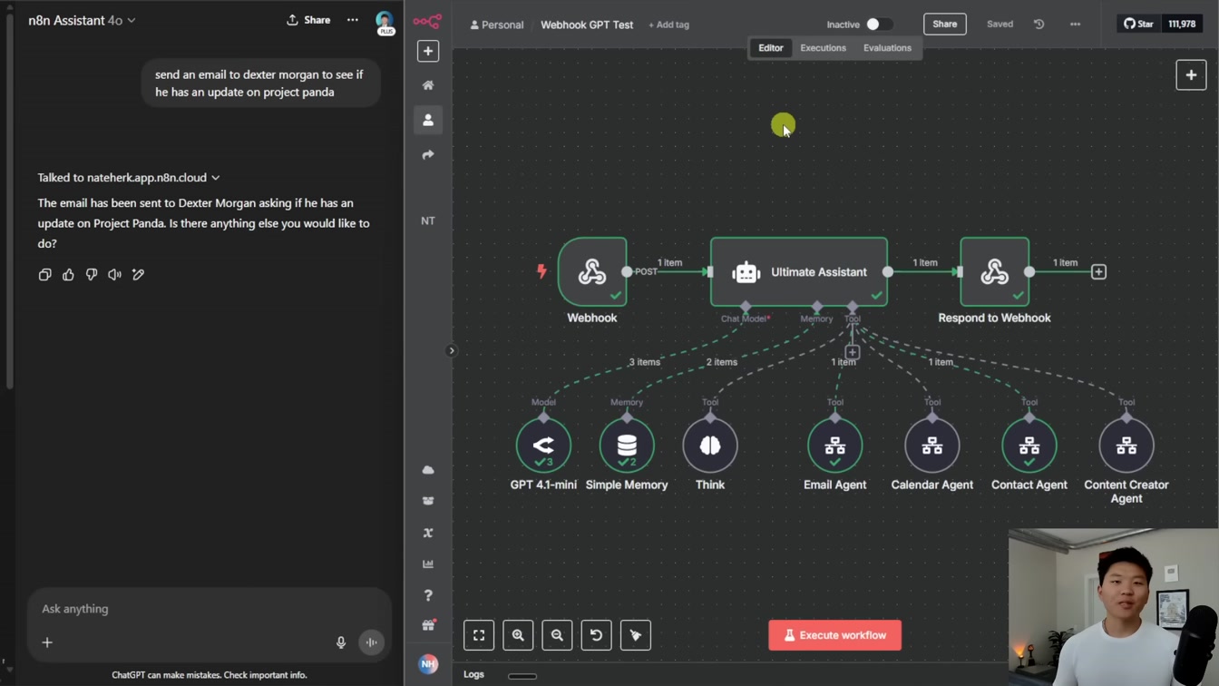Toggle the workflow Inactive switch
The width and height of the screenshot is (1219, 686).
click(878, 24)
